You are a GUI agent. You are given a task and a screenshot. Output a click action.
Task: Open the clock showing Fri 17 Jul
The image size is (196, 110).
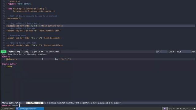coord(184,109)
